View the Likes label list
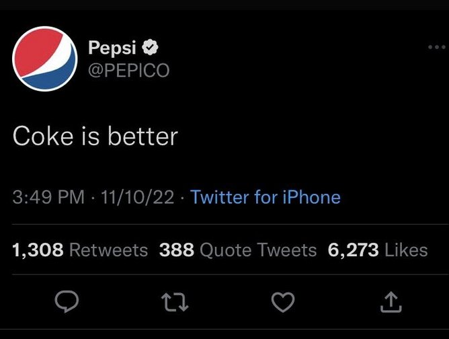Image resolution: width=449 pixels, height=339 pixels. coord(406,250)
